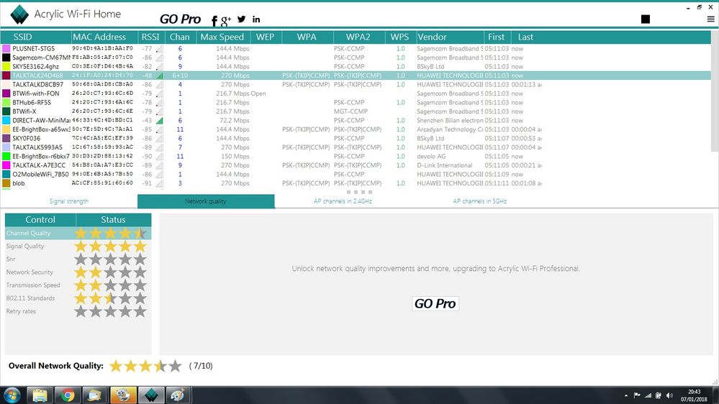Select the Transmission Speed row
This screenshot has width=719, height=404.
pyautogui.click(x=78, y=285)
